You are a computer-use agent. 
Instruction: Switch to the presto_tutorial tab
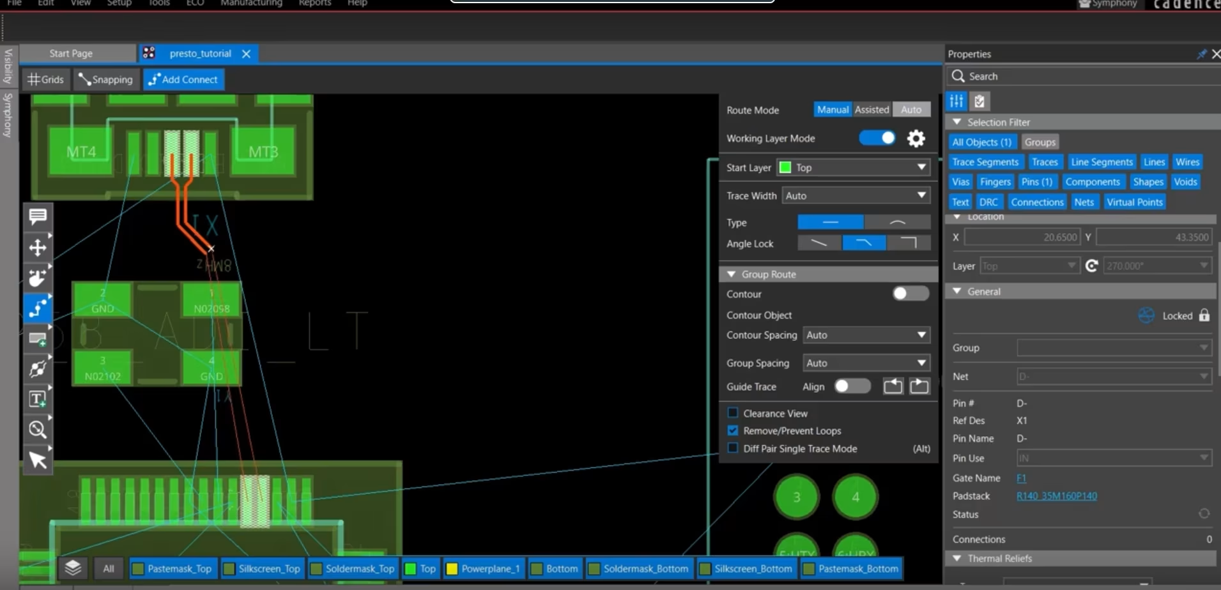pyautogui.click(x=200, y=54)
